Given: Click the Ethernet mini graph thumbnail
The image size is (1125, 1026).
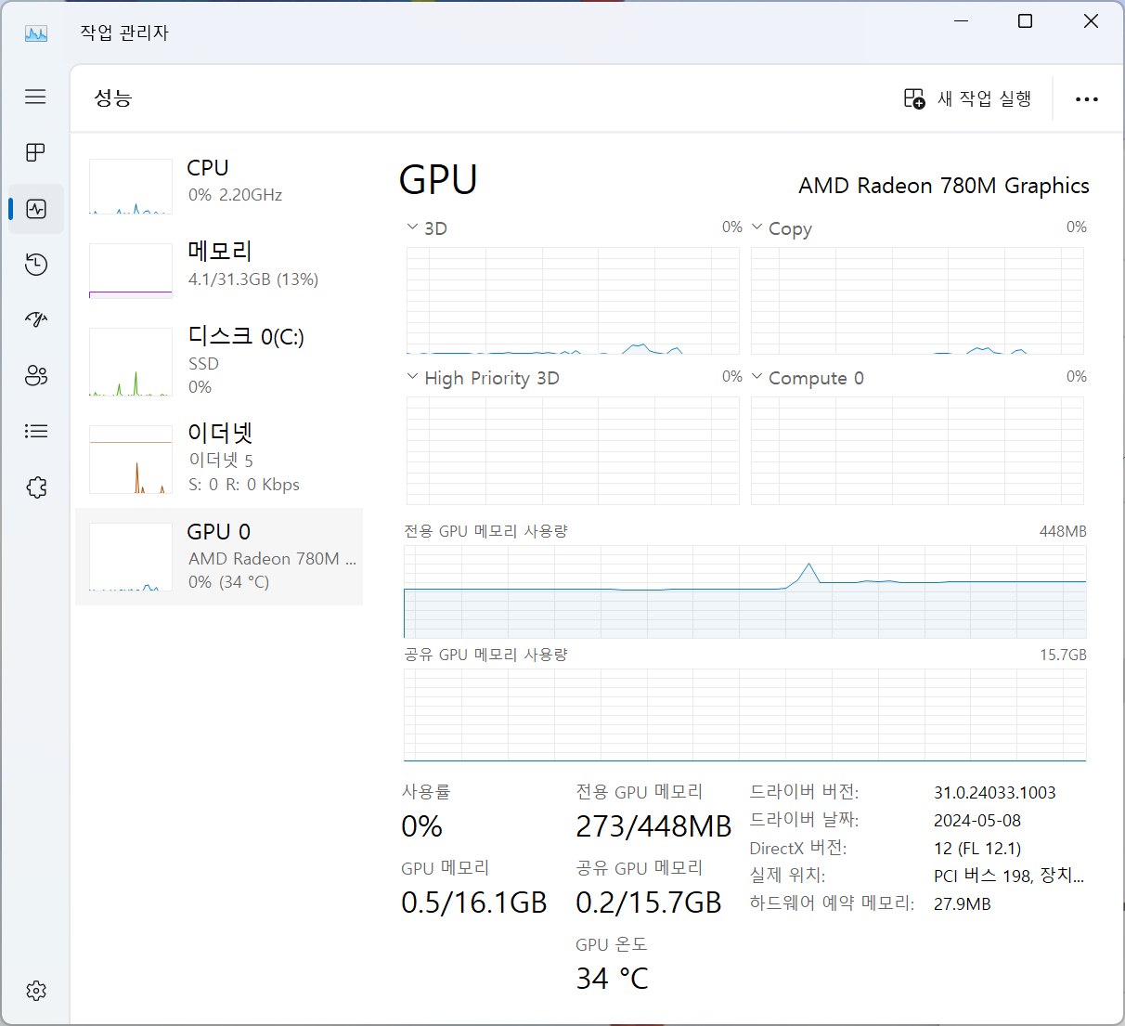Looking at the screenshot, I should (131, 459).
